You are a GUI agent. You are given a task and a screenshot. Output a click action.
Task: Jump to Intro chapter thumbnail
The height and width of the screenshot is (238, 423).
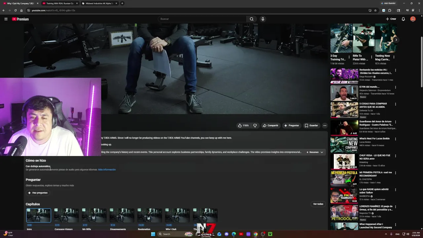pos(39,216)
